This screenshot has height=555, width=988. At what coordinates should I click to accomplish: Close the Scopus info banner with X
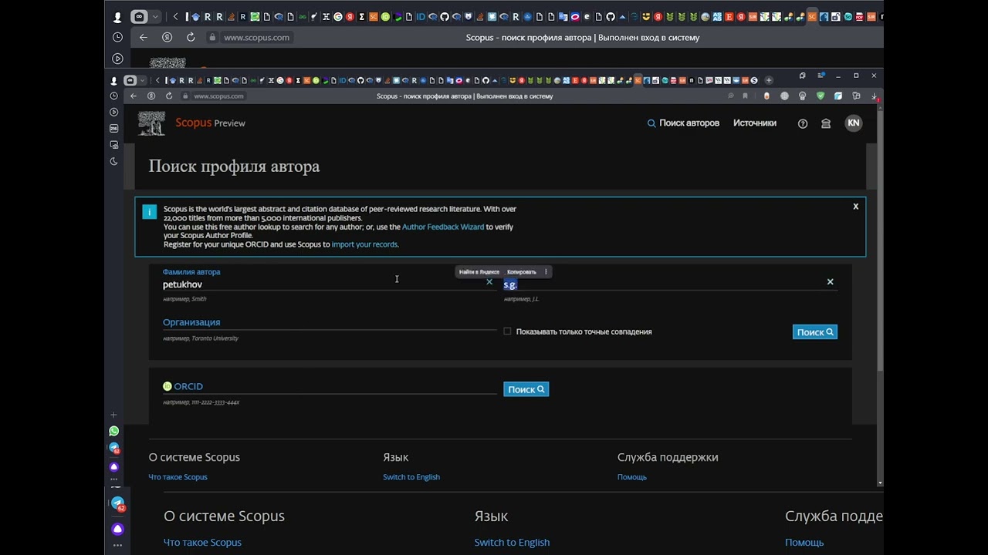pyautogui.click(x=855, y=207)
